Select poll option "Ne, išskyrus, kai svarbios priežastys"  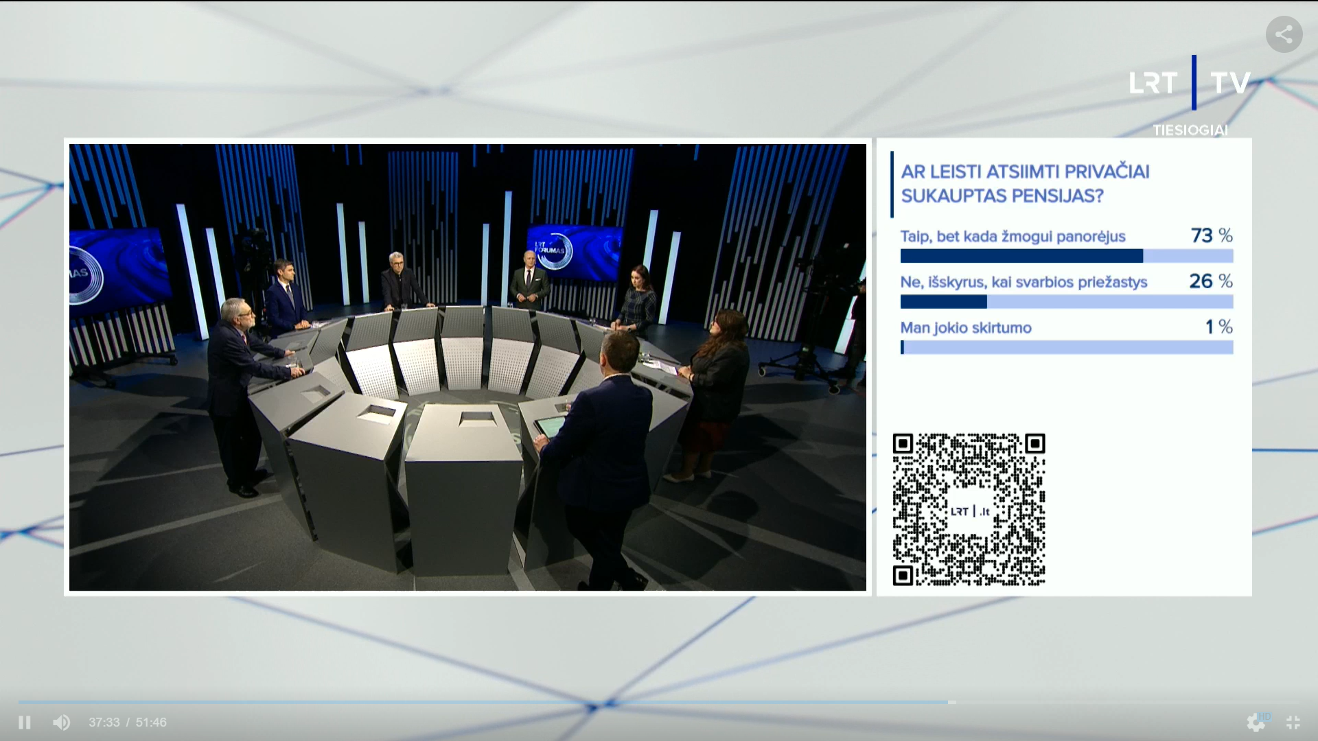click(x=1024, y=282)
